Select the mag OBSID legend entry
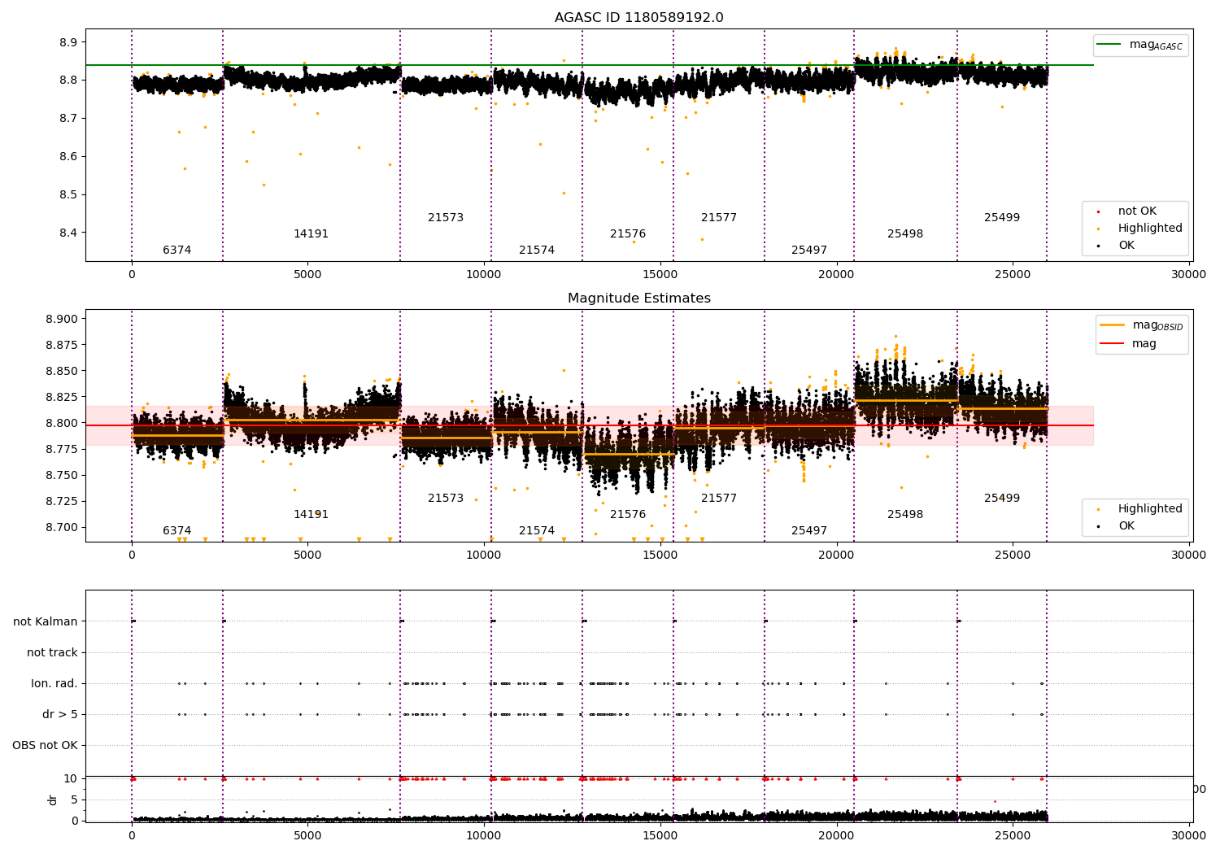 coord(1140,325)
